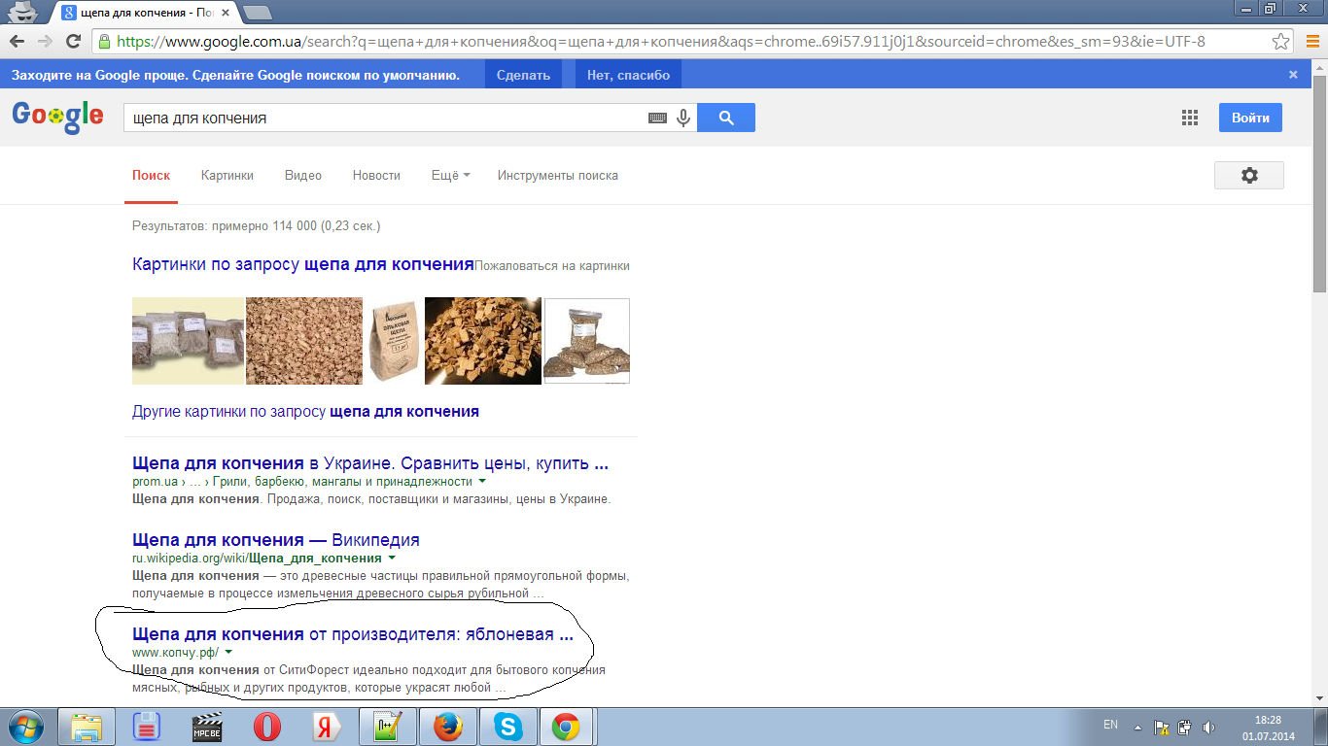Image resolution: width=1328 pixels, height=746 pixels.
Task: Open 'Картинки по запросу щепа для копчения' link
Action: (x=302, y=264)
